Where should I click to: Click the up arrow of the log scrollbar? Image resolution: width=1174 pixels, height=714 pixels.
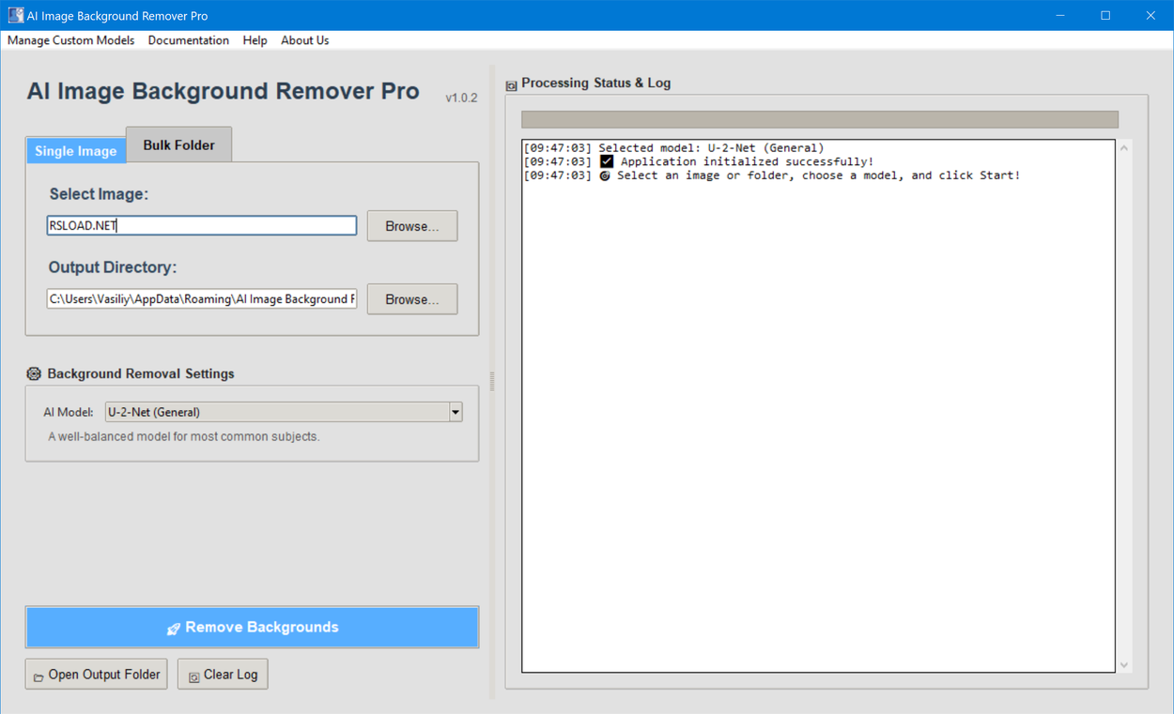click(1124, 146)
